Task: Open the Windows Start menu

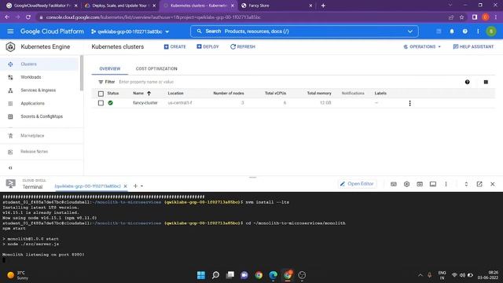Action: pos(201,275)
